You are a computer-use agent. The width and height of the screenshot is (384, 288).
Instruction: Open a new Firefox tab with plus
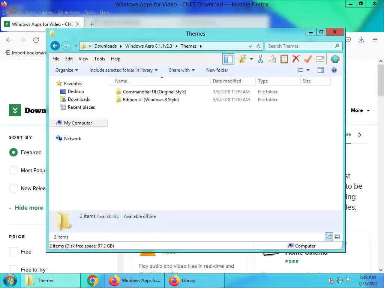(91, 24)
